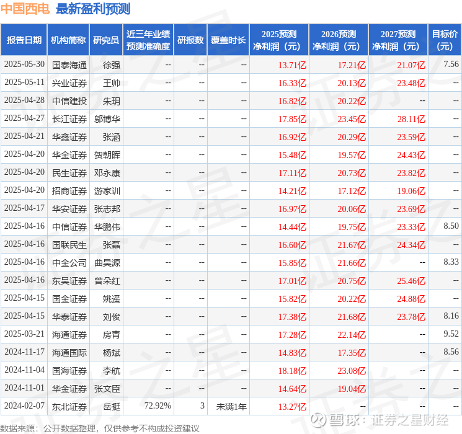Select the 13.71亿 profit value
This screenshot has height=434, width=462.
(292, 65)
